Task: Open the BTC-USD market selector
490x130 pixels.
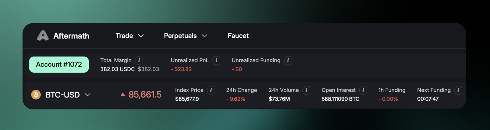Action: 67,95
